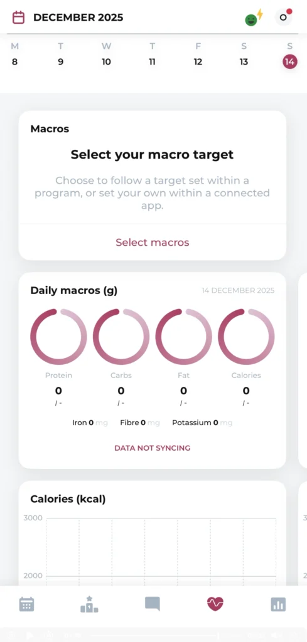The height and width of the screenshot is (642, 307).
Task: Open the profile avatar with red dot
Action: [284, 17]
